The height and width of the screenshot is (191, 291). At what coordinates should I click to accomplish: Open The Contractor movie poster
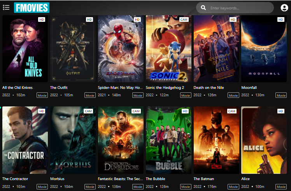tap(25, 140)
